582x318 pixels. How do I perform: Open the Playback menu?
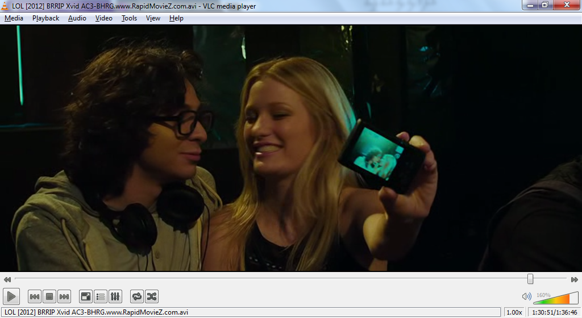pyautogui.click(x=45, y=18)
